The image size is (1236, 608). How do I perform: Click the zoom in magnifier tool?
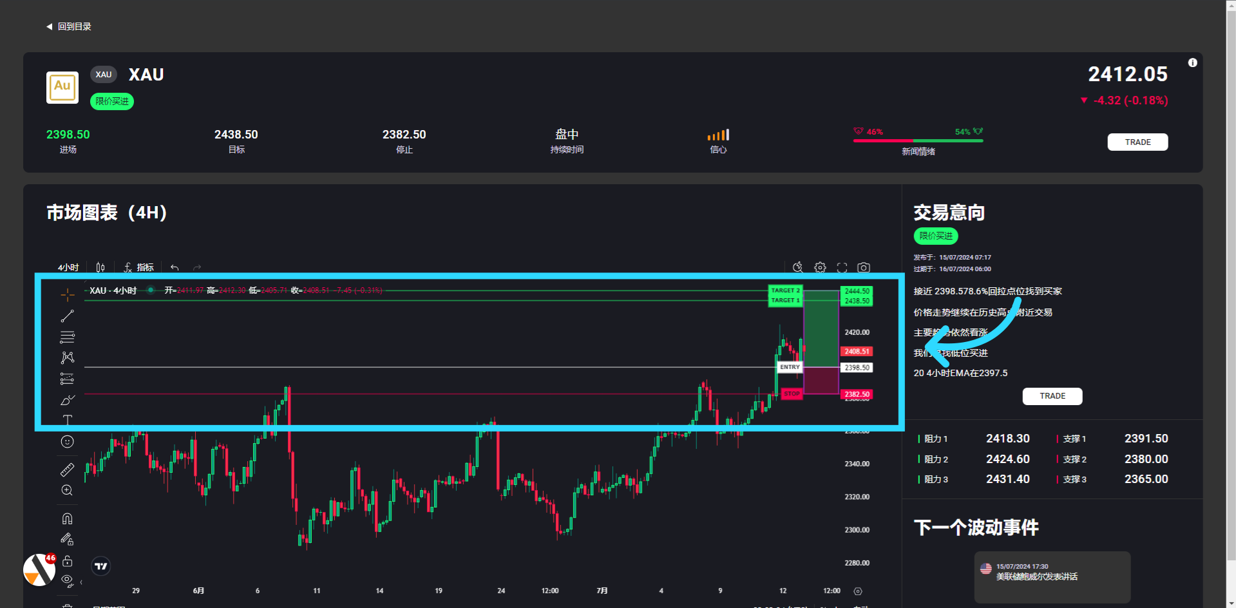coord(68,491)
